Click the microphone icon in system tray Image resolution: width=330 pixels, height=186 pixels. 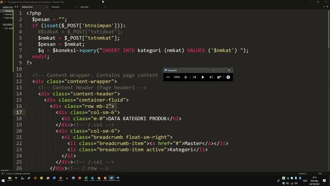pyautogui.click(x=296, y=178)
